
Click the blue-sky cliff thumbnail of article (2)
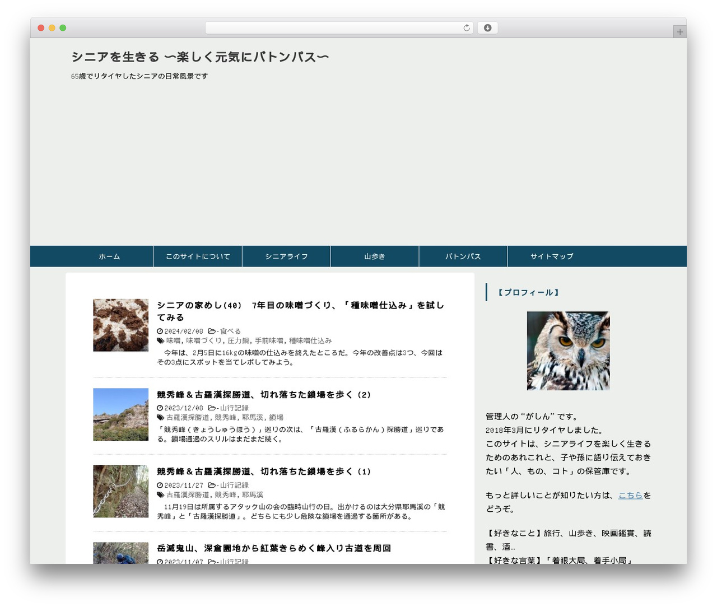click(121, 414)
